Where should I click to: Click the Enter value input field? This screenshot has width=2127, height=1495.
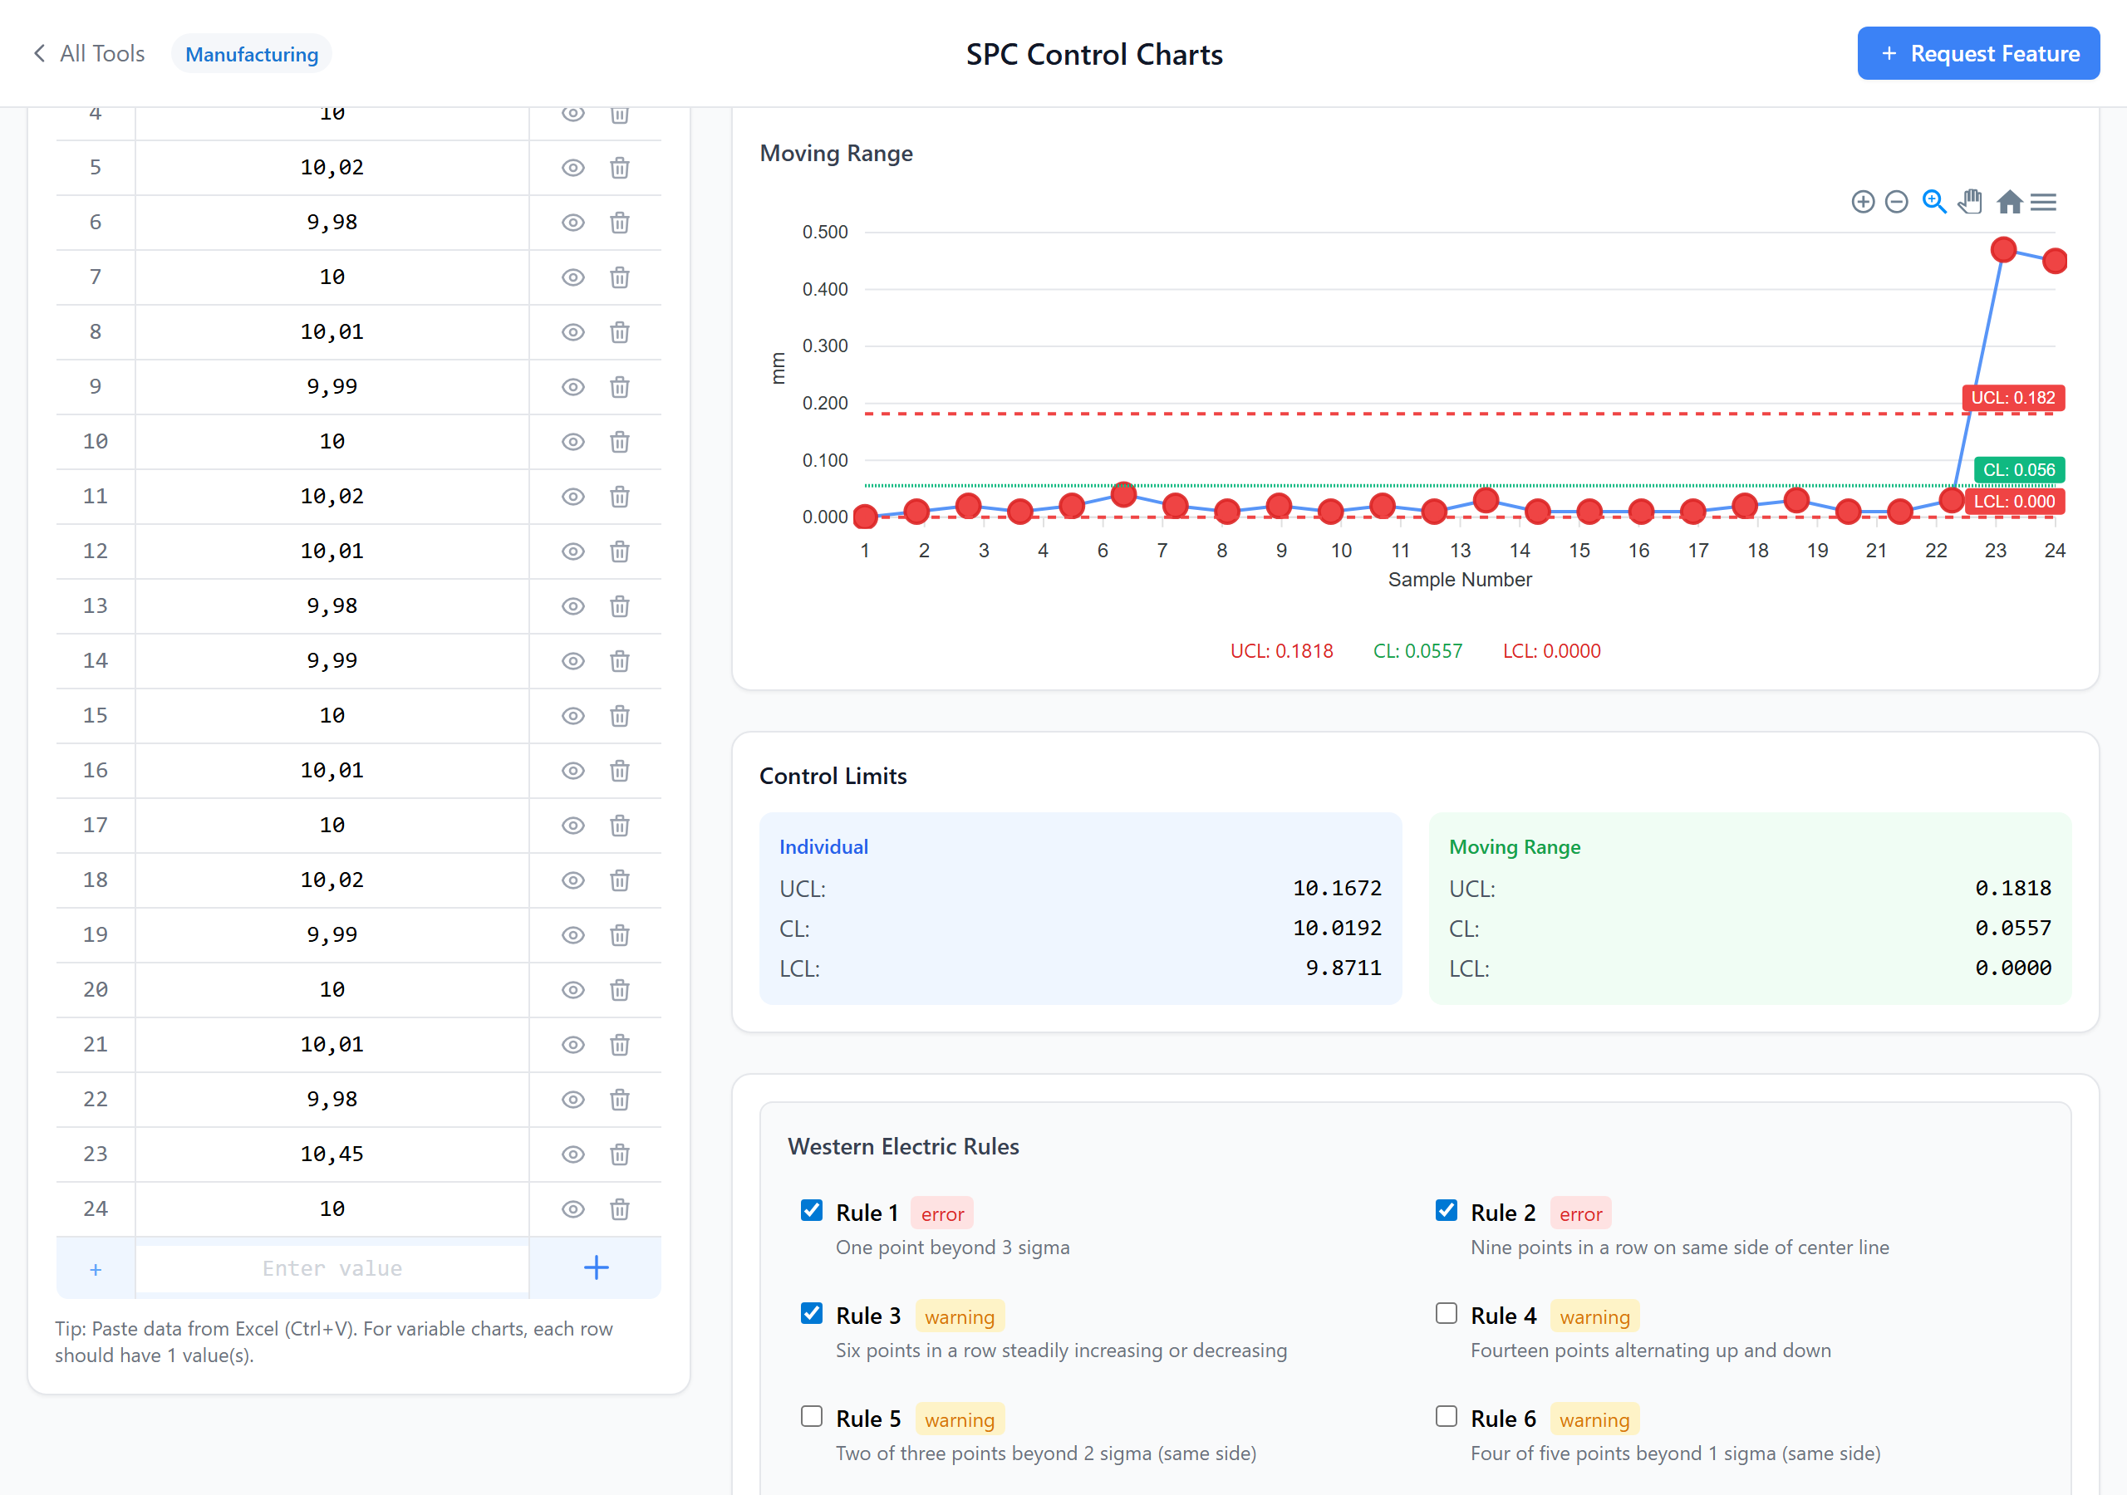click(332, 1267)
